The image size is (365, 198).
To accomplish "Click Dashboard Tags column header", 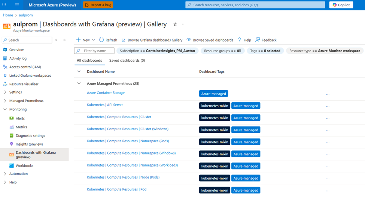I will tap(212, 71).
